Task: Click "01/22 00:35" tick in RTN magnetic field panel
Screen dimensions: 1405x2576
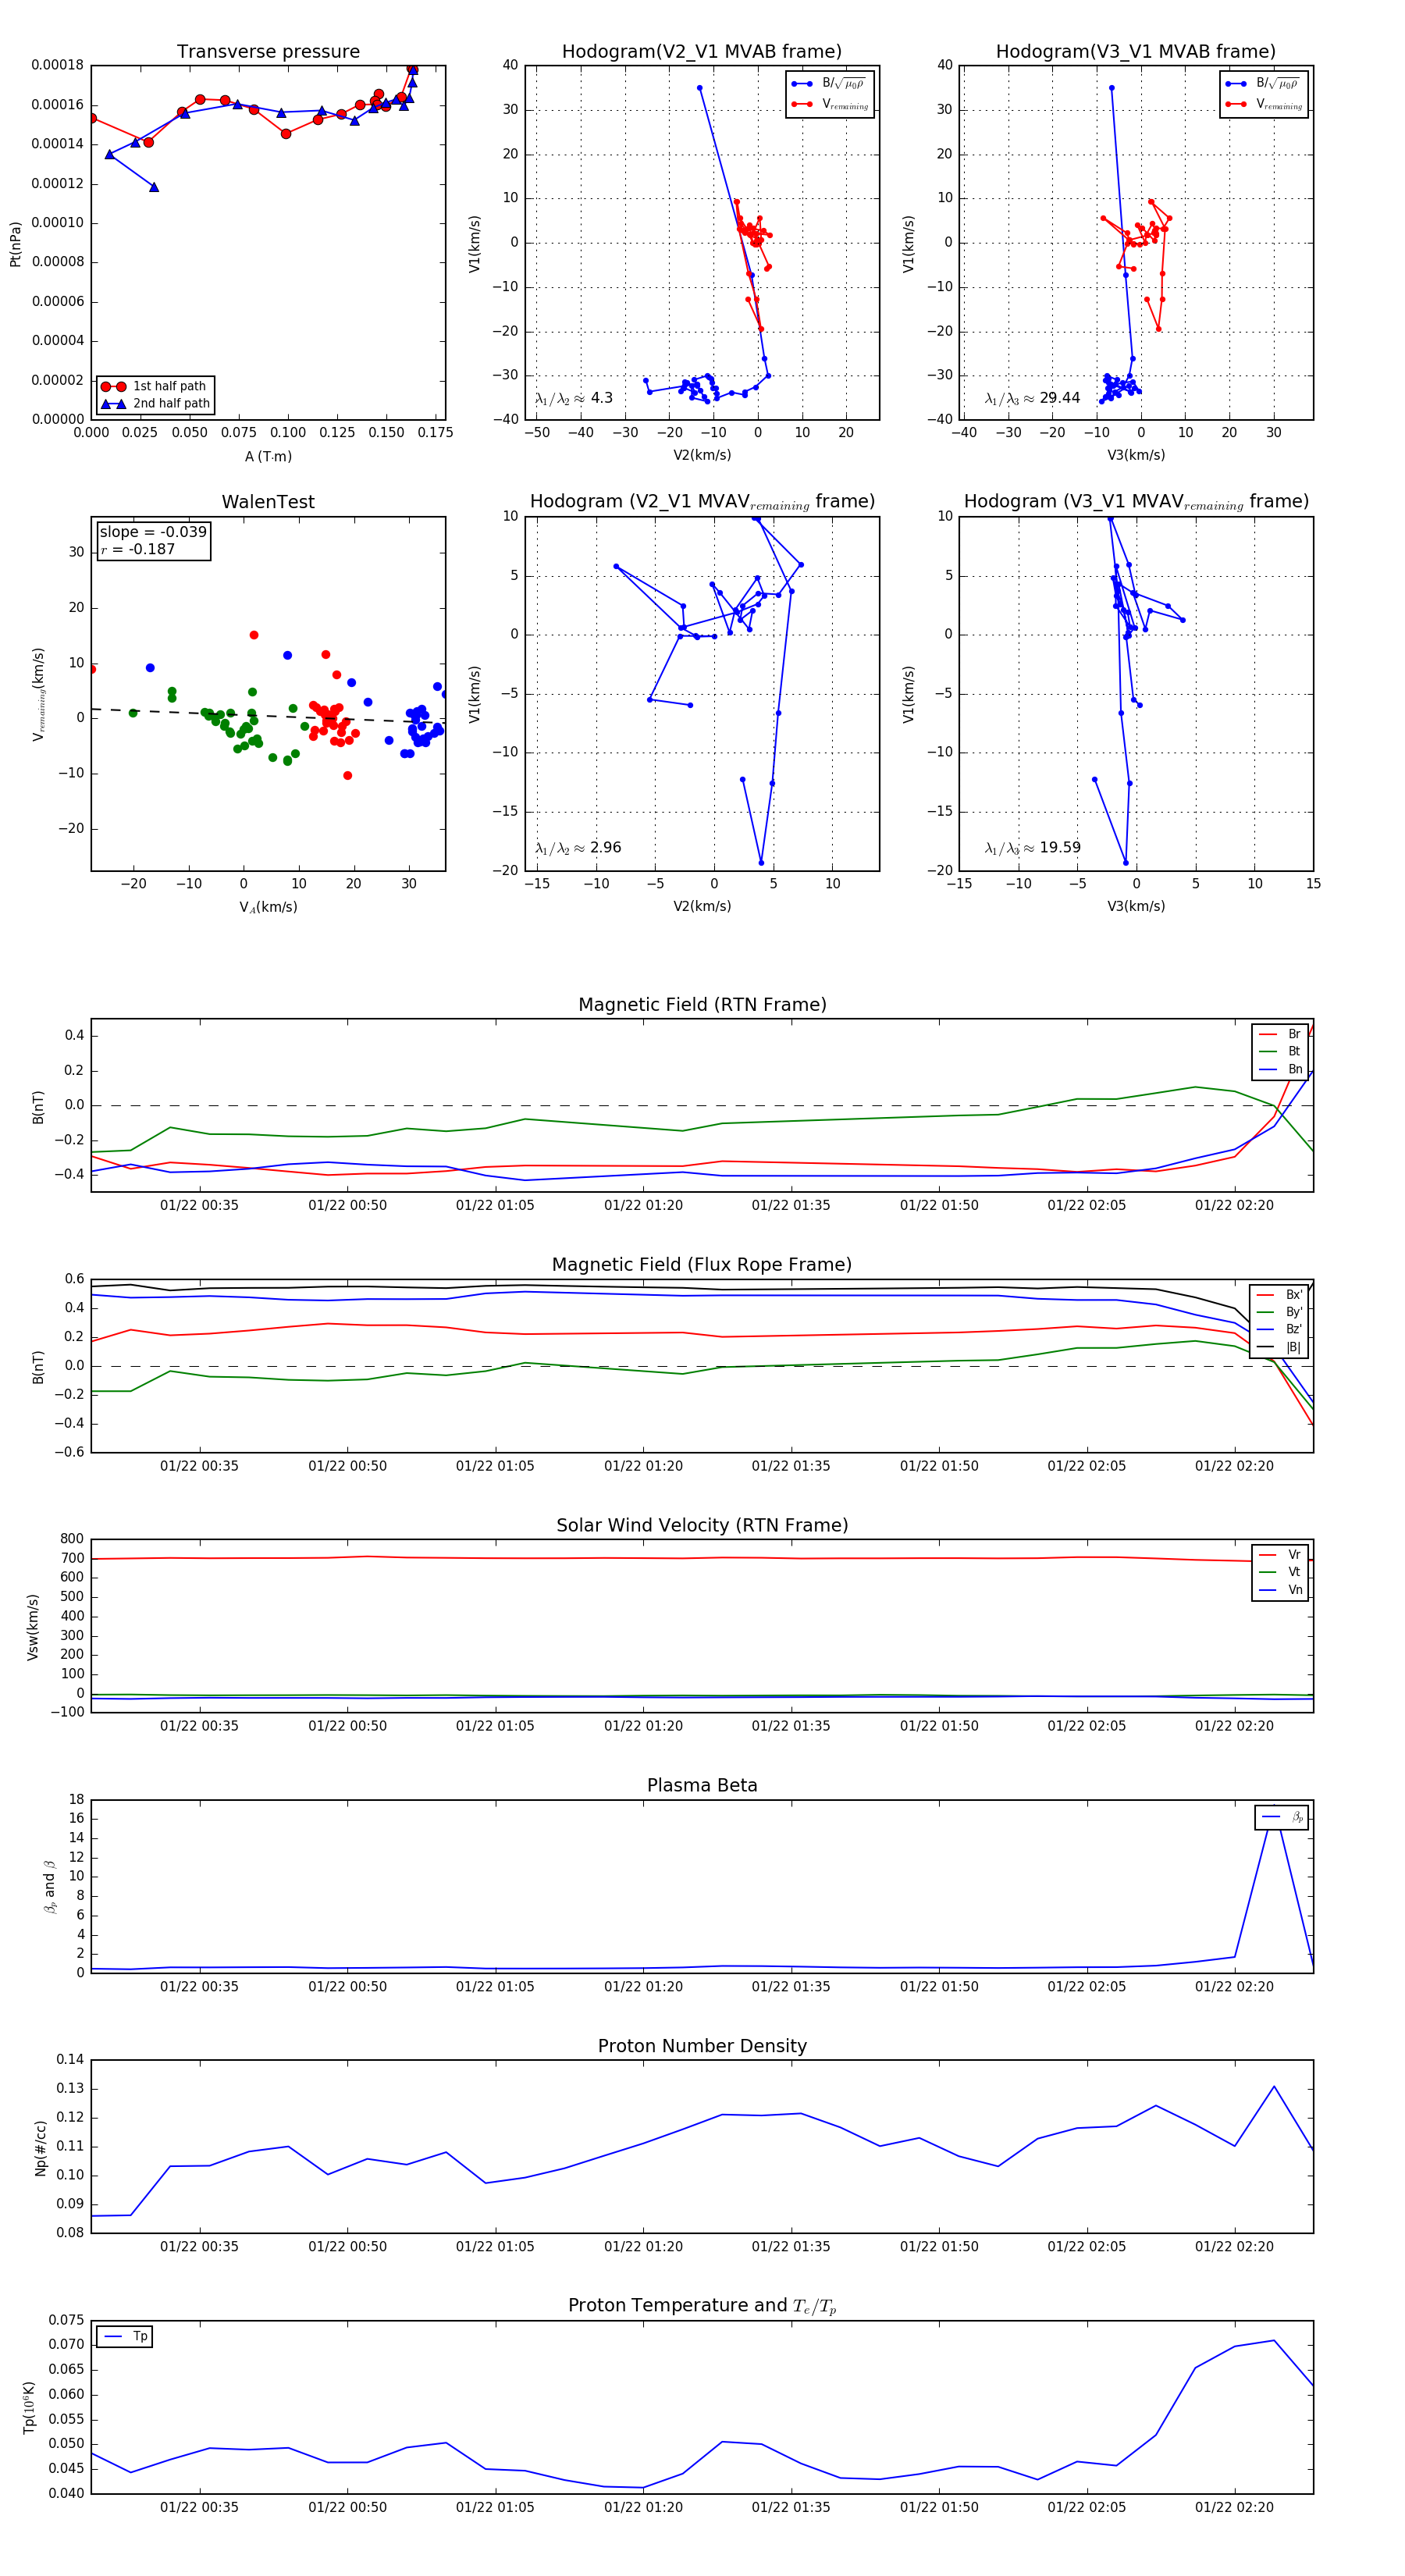Action: (199, 1206)
